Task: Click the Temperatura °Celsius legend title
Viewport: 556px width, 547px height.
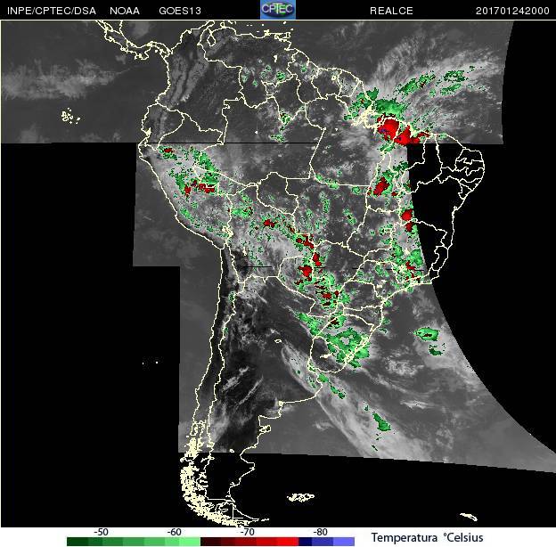Action: pos(428,537)
